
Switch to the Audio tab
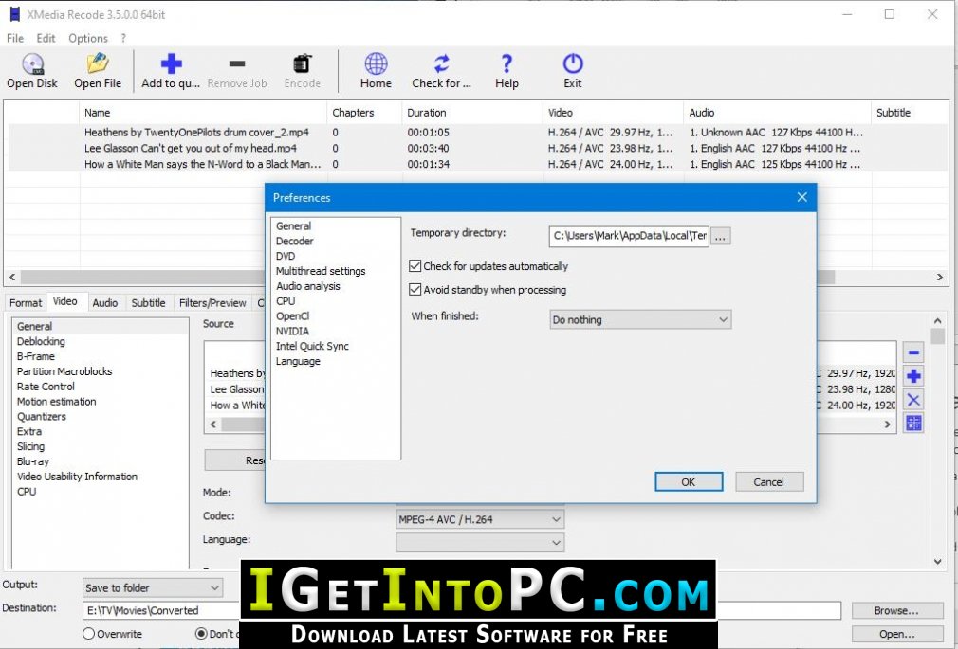[x=105, y=303]
